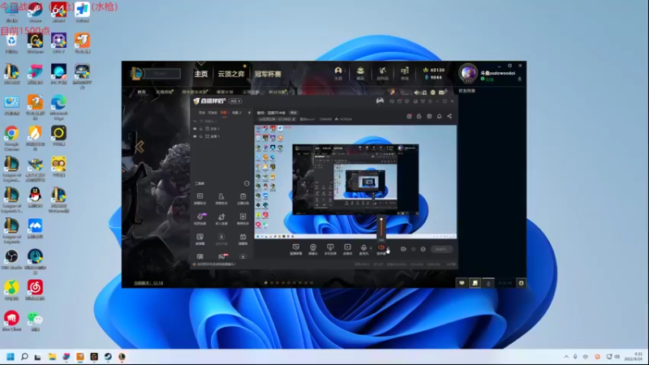Select the first carousel dot in LoL client
Screen dimensions: 649x365
(x=266, y=283)
